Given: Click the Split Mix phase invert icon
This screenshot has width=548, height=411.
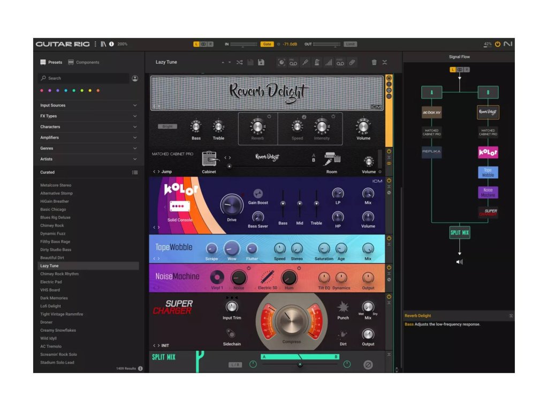Looking at the screenshot, I should pos(368,364).
